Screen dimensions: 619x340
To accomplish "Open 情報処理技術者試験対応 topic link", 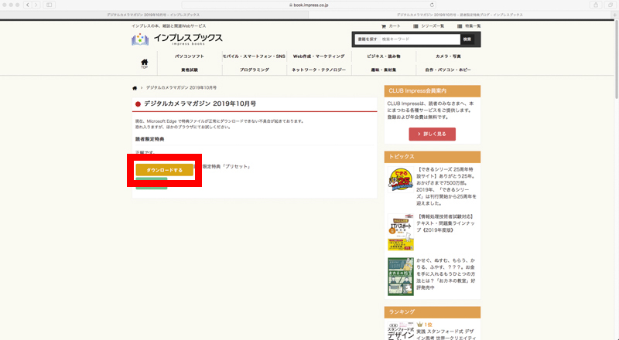I will tap(446, 223).
